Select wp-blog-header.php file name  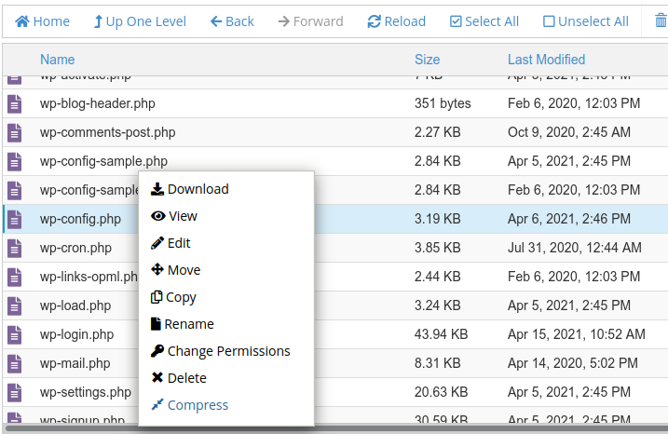click(98, 103)
